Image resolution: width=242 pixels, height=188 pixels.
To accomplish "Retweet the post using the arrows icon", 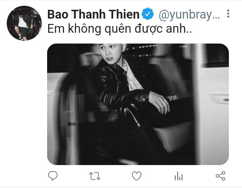I will coord(95,176).
